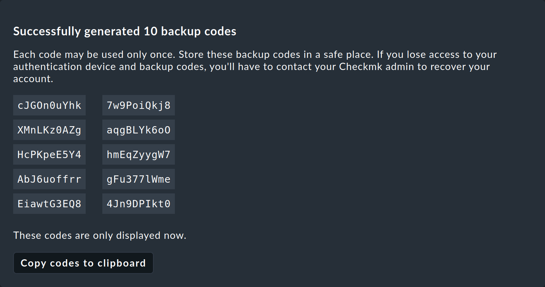Click the last code in the right column
Image resolution: width=545 pixels, height=287 pixels.
coord(138,203)
